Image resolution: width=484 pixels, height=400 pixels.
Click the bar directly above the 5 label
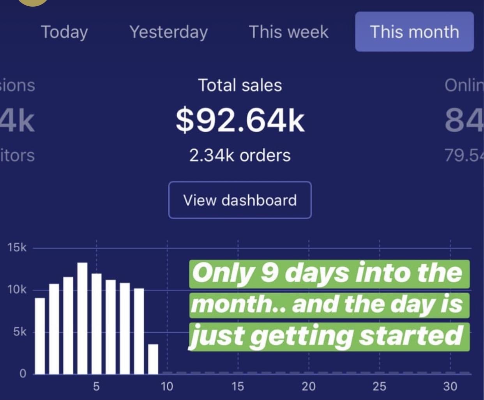tap(97, 323)
